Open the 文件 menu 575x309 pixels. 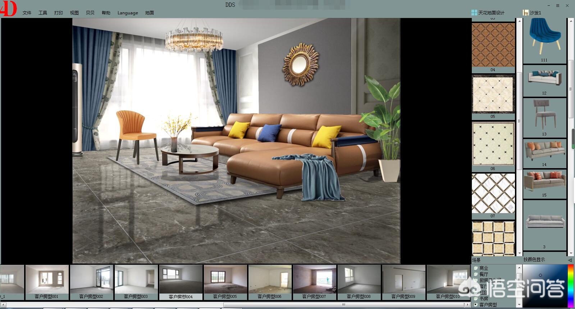[27, 13]
